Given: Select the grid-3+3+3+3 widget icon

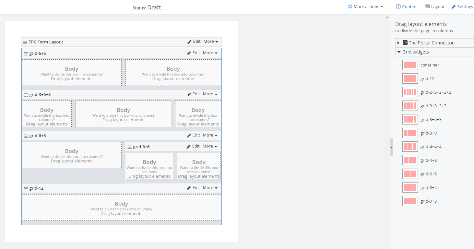Looking at the screenshot, I should (410, 106).
